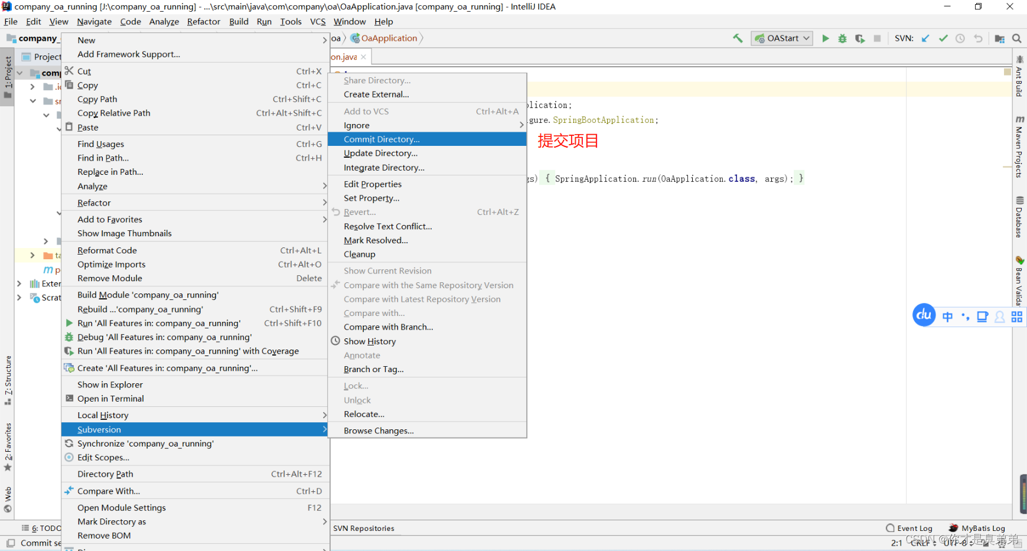Image resolution: width=1027 pixels, height=551 pixels.
Task: Select Commit Directory... menu entry
Action: 427,139
